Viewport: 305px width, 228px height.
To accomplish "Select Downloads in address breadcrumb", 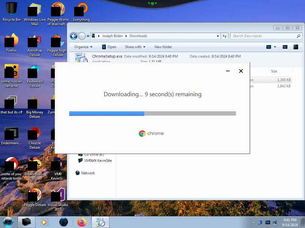I will tap(138, 36).
